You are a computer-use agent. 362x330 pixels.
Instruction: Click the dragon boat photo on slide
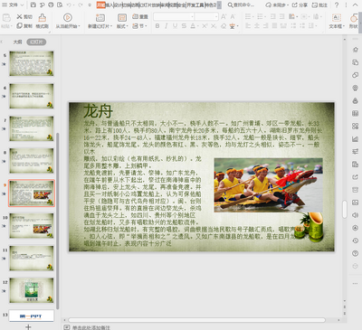268,185
